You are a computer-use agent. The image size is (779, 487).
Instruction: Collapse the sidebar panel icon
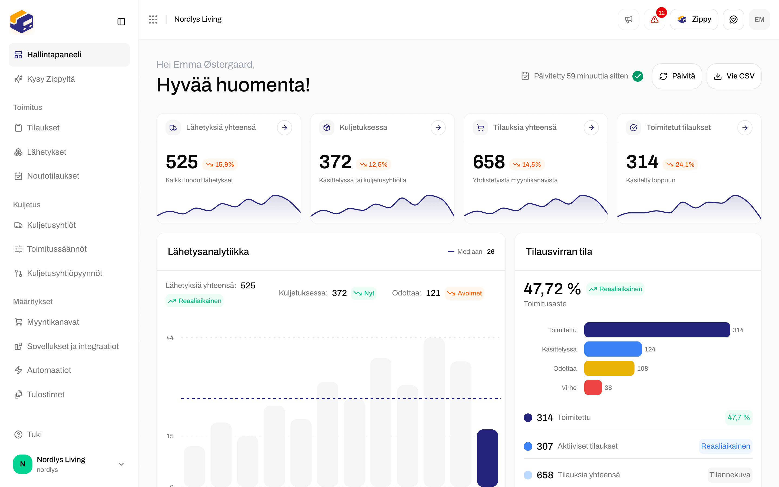121,22
